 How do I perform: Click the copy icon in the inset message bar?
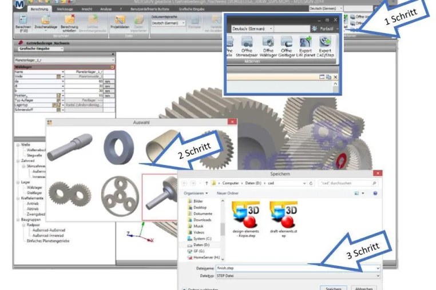point(328,77)
